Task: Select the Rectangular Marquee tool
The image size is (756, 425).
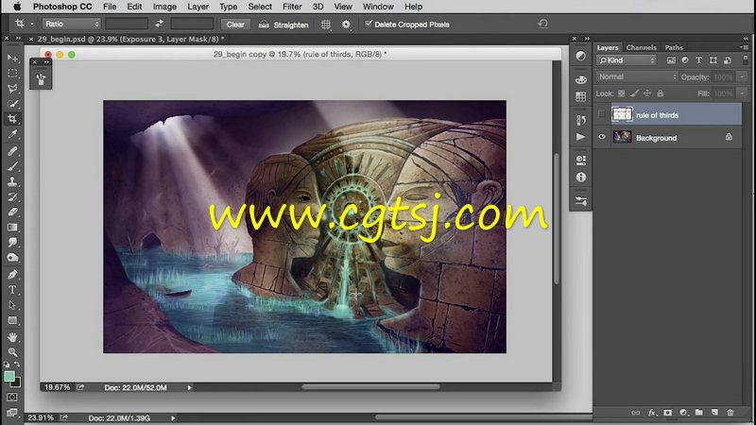Action: (12, 74)
